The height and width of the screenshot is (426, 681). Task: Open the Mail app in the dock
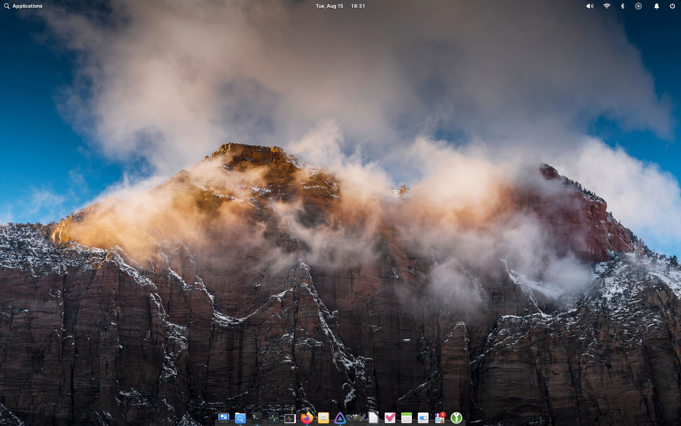click(x=323, y=418)
